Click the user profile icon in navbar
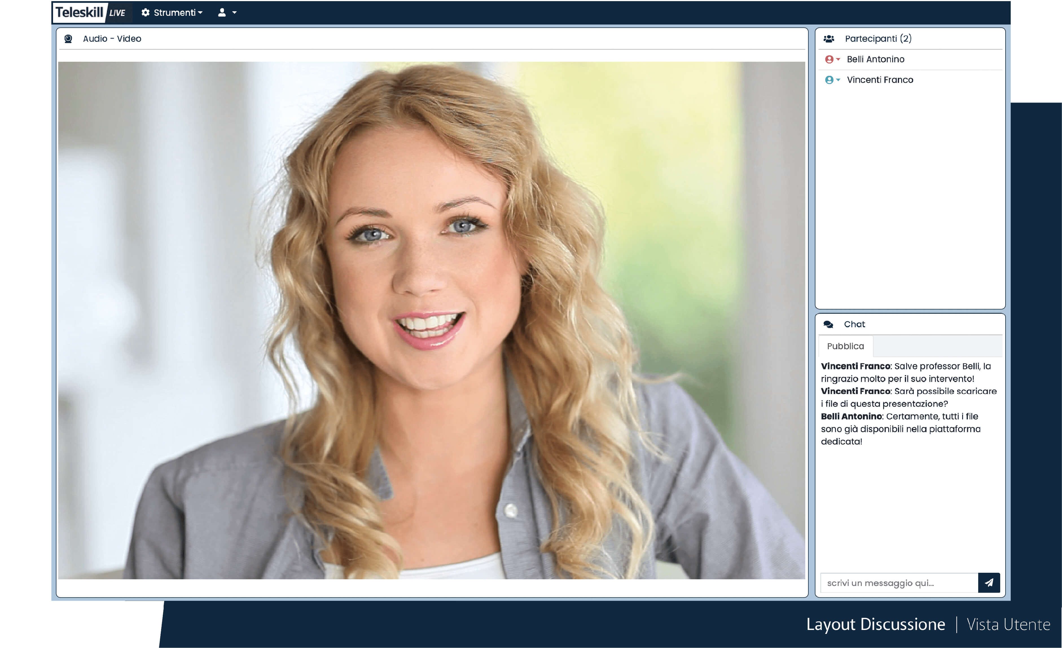This screenshot has width=1062, height=648. click(x=221, y=12)
